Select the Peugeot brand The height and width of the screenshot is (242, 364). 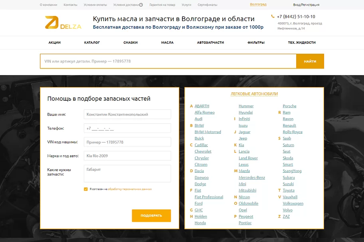pyautogui.click(x=246, y=217)
